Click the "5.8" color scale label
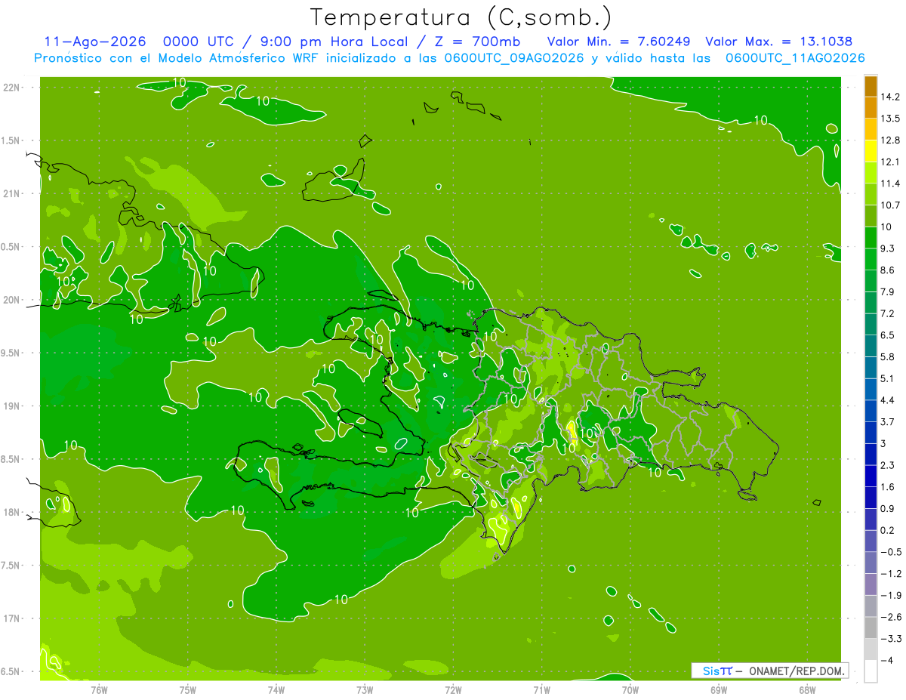The width and height of the screenshot is (906, 700). click(x=887, y=357)
